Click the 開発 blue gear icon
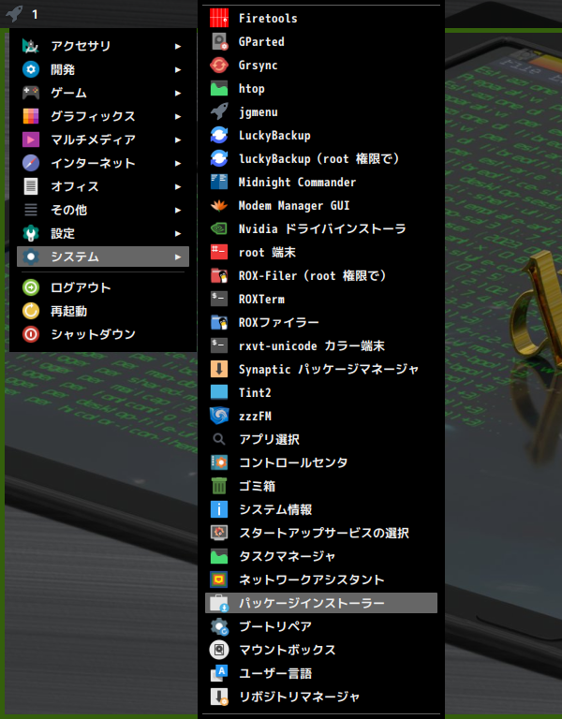Image resolution: width=562 pixels, height=719 pixels. click(x=31, y=69)
